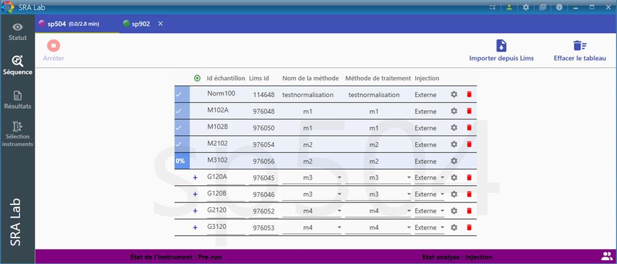Click Effacer le tableau icon

click(x=579, y=46)
